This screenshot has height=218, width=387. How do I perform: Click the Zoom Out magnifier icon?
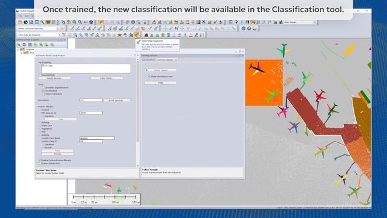pyautogui.click(x=80, y=22)
